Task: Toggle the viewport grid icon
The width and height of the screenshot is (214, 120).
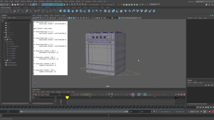Action: coord(50,18)
